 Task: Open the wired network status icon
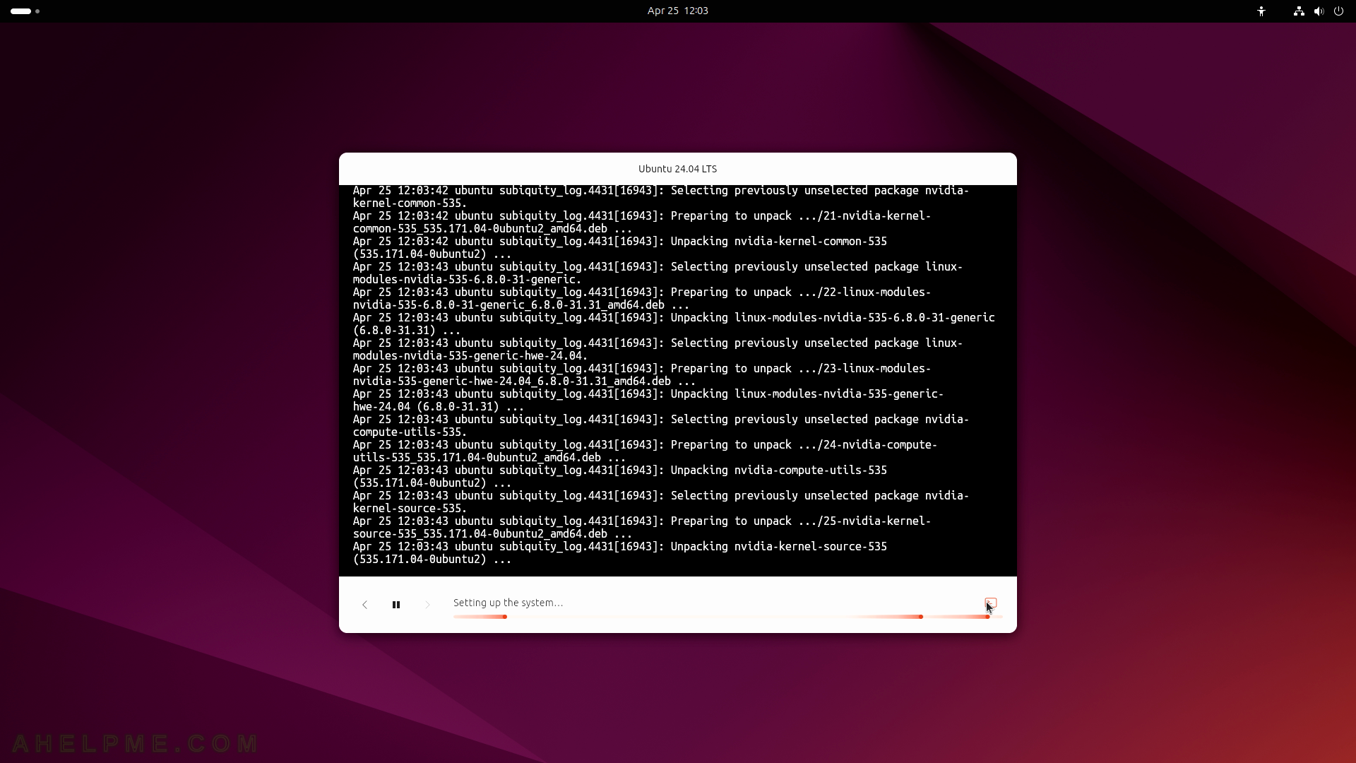1299,11
